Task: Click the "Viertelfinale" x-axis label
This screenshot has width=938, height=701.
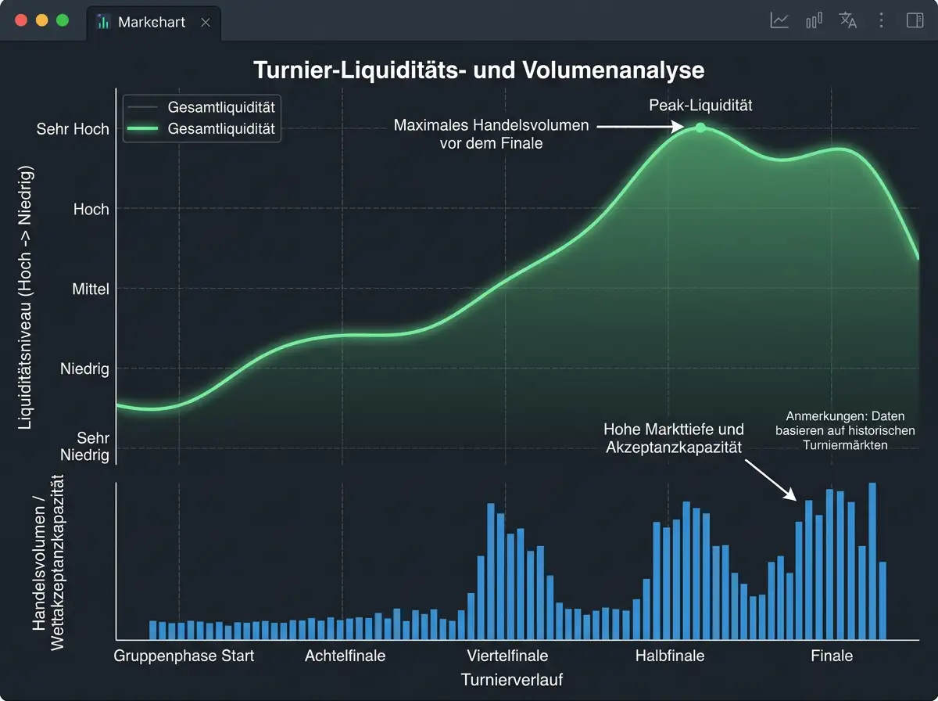Action: click(x=507, y=656)
